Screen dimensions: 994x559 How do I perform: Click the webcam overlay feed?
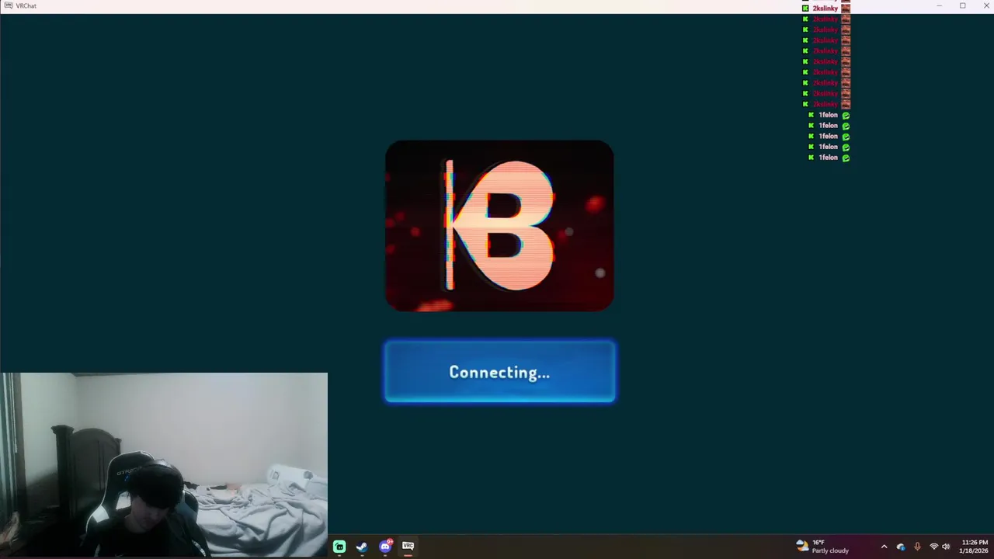(x=164, y=464)
